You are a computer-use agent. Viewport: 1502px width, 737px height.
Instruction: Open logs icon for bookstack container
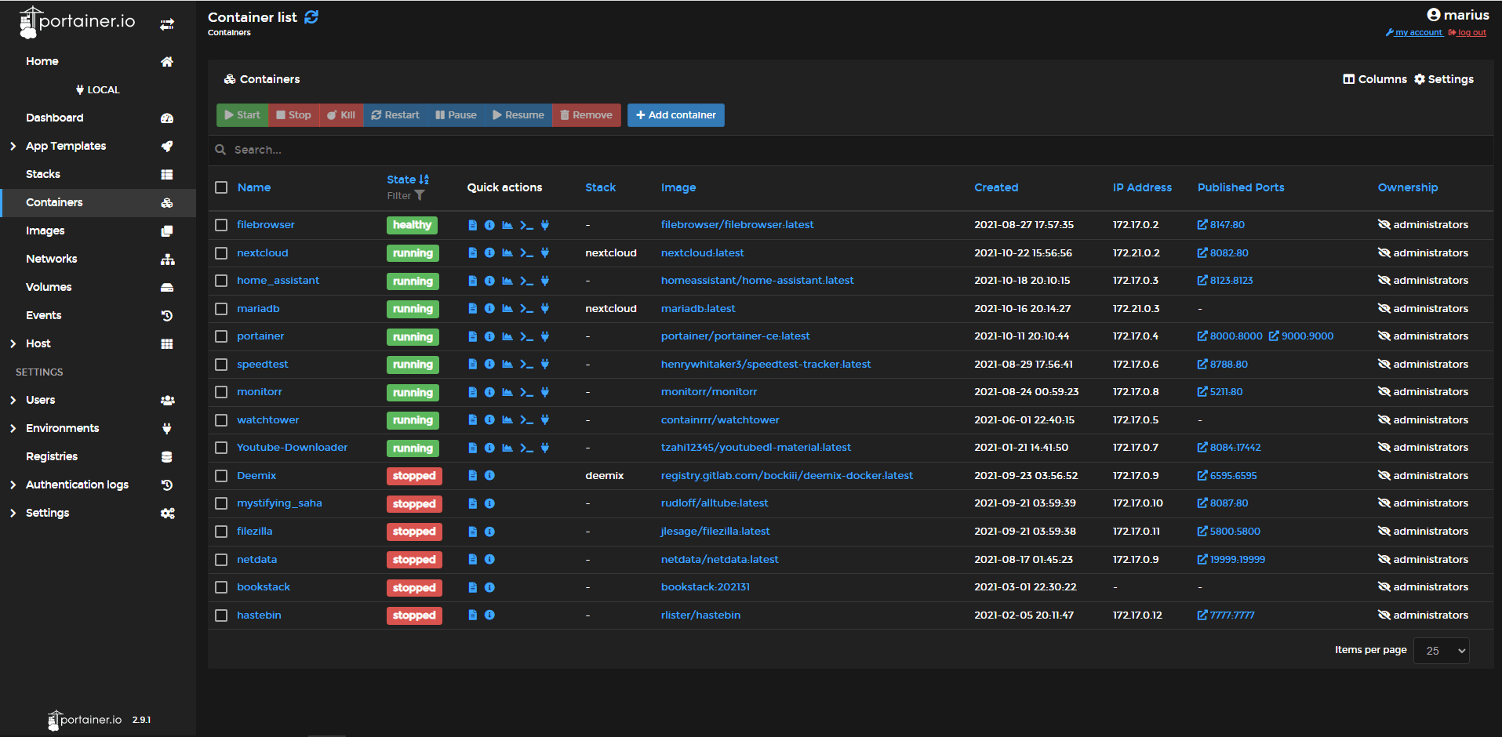coord(472,587)
